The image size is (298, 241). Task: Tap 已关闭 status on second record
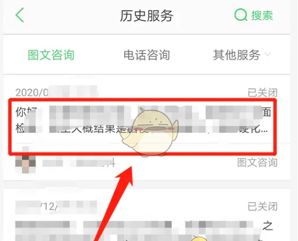coord(262,206)
